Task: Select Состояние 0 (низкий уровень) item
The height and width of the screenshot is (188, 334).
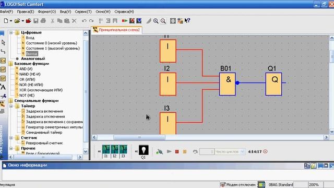Action: tap(51, 43)
